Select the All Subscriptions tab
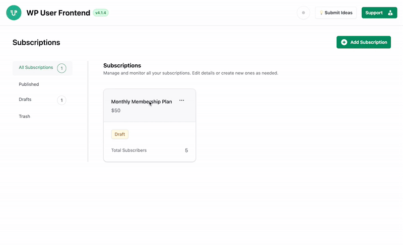Screen dimensions: 403x245 click(36, 68)
